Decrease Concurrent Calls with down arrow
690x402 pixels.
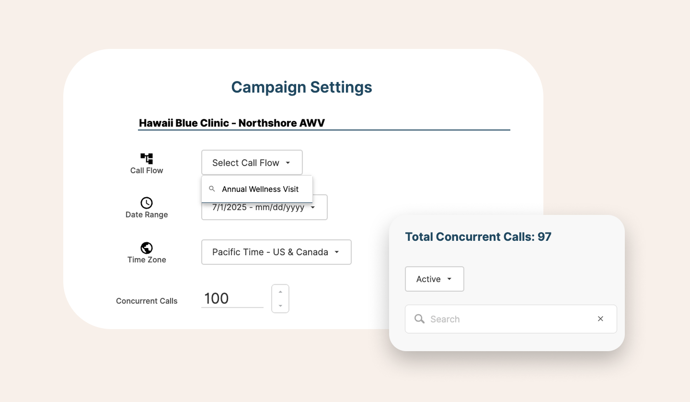pyautogui.click(x=280, y=306)
